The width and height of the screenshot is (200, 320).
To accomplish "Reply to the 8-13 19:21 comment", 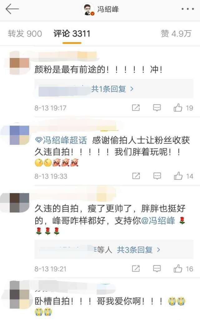I will point(157,269).
